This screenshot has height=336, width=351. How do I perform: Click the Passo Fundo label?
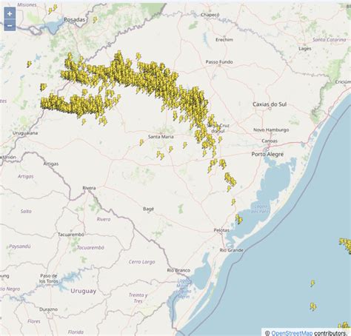[219, 62]
